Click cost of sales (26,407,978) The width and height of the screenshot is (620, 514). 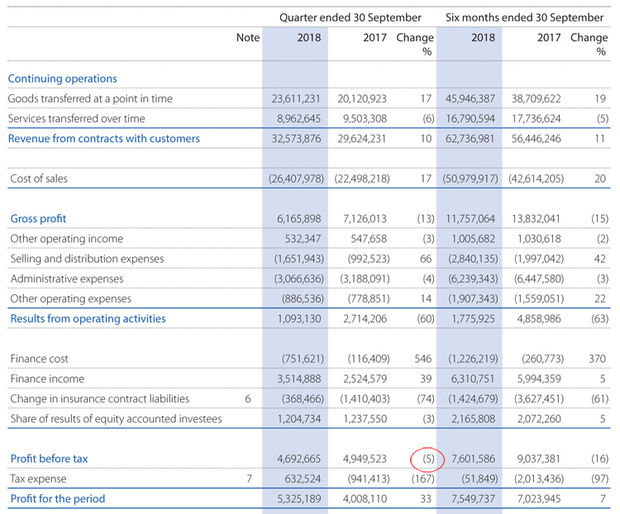tap(296, 178)
